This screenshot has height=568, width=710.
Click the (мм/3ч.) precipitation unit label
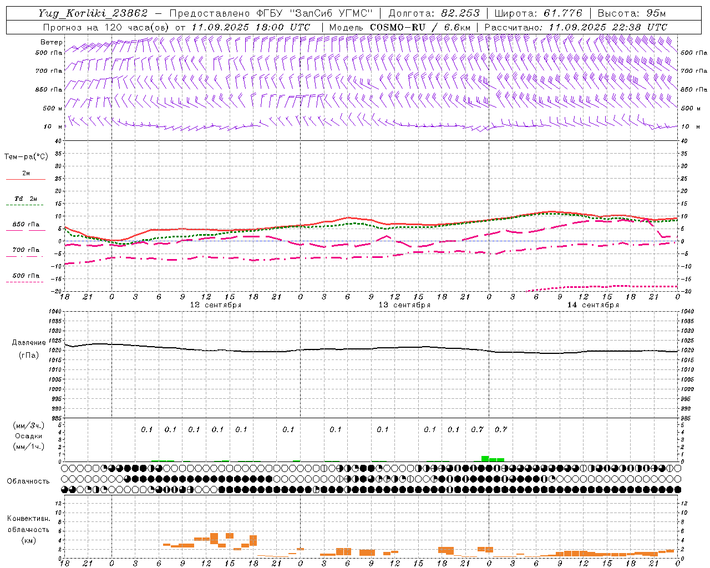coord(28,425)
